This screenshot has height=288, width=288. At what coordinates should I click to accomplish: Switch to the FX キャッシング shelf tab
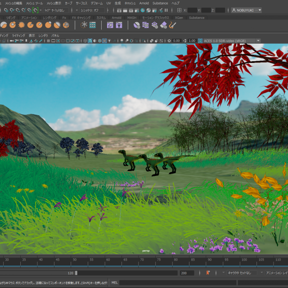point(81,18)
